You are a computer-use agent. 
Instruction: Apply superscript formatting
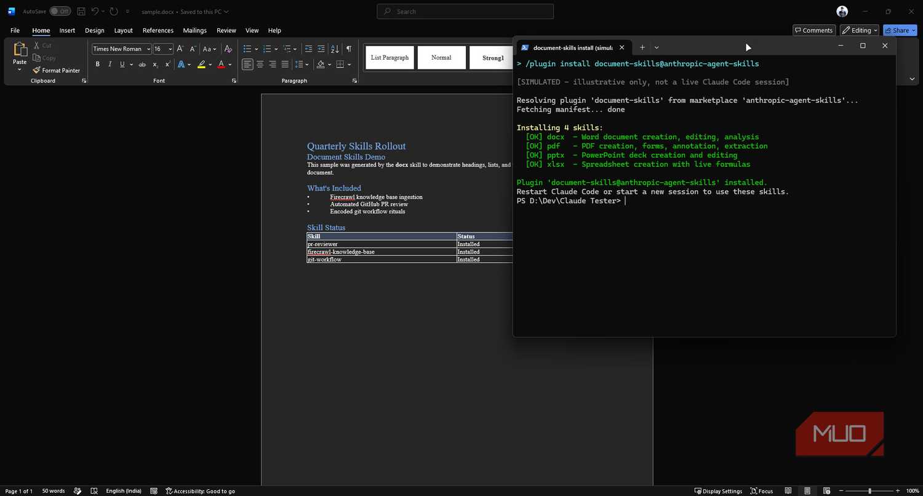[167, 64]
